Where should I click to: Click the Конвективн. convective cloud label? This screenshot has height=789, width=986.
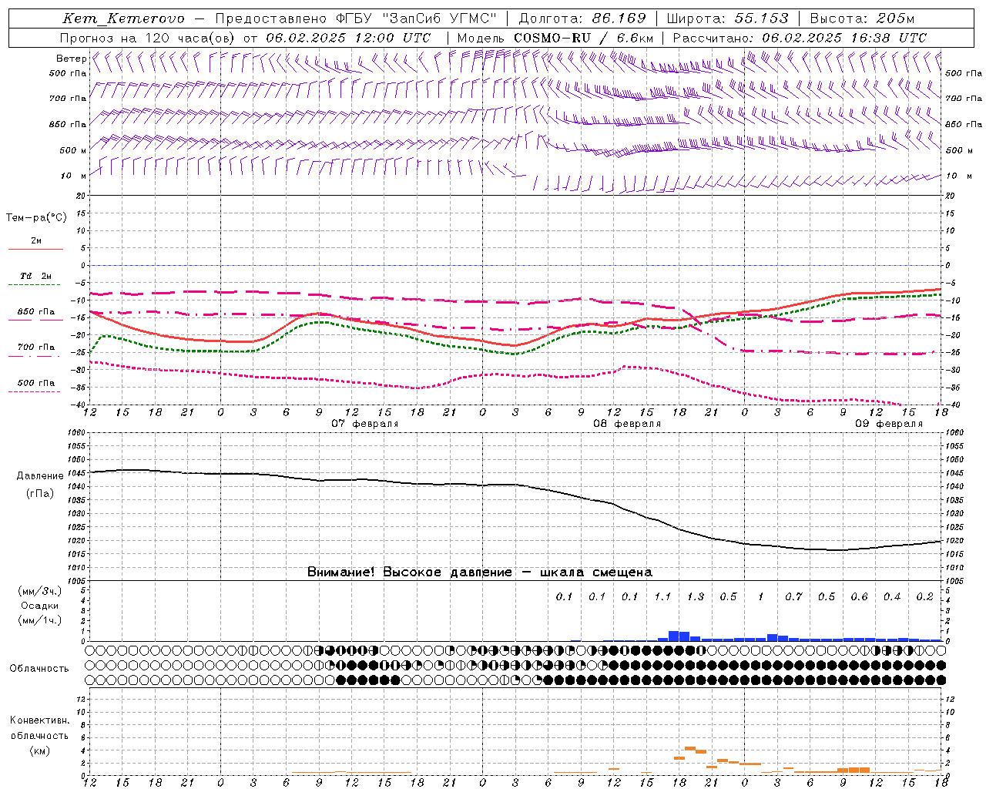(39, 720)
